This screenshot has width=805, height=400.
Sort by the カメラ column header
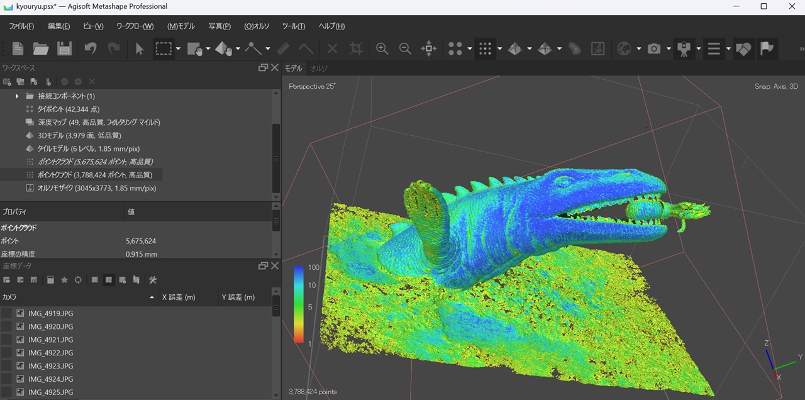tap(79, 297)
